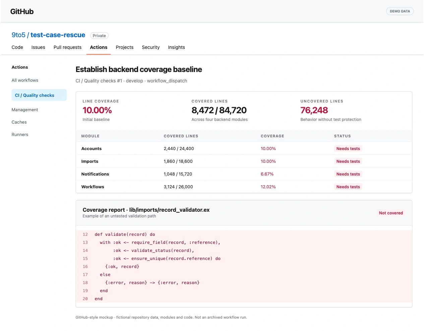Click the GitHub logo in the header
This screenshot has width=424, height=331.
(22, 11)
